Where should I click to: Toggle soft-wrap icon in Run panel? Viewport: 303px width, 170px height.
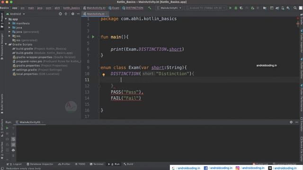pyautogui.click(x=13, y=139)
